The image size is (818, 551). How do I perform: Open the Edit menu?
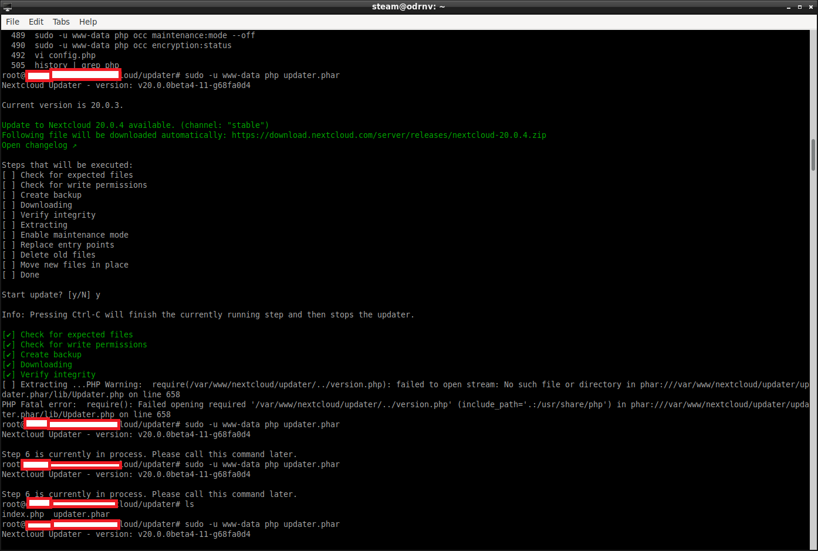tap(36, 22)
